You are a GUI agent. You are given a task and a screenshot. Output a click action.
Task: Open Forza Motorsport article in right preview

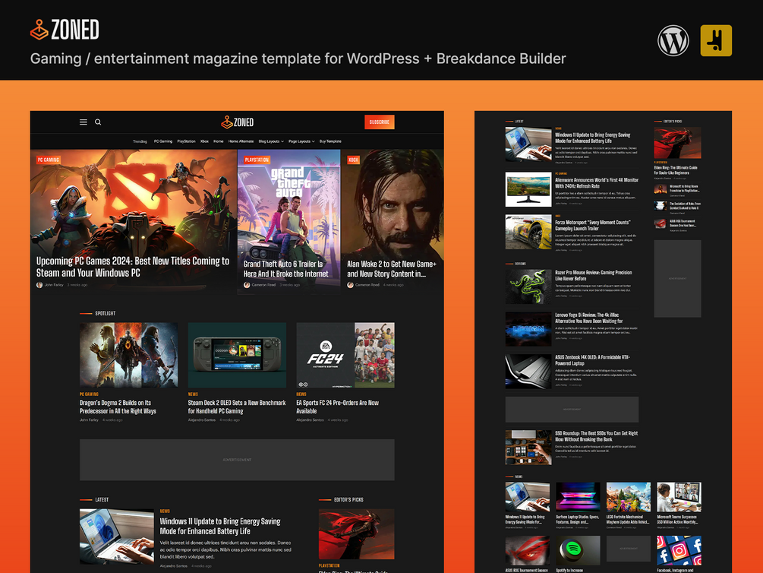593,225
